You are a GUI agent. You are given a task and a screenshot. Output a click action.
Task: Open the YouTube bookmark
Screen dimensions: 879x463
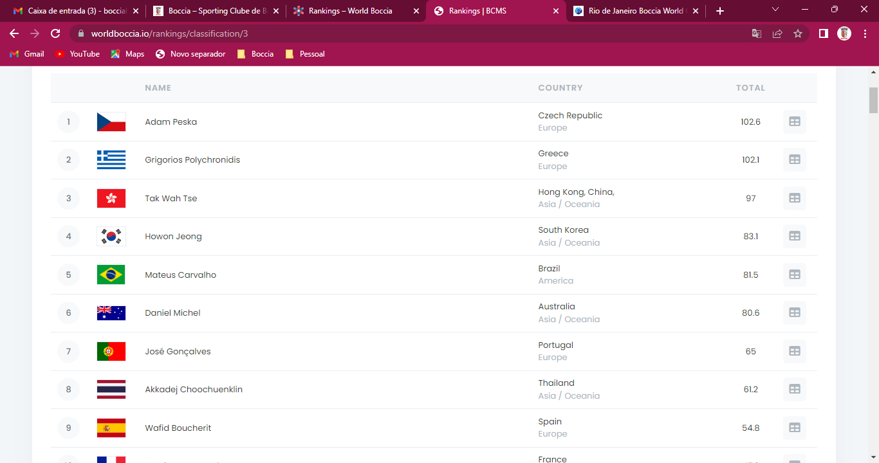tap(77, 54)
